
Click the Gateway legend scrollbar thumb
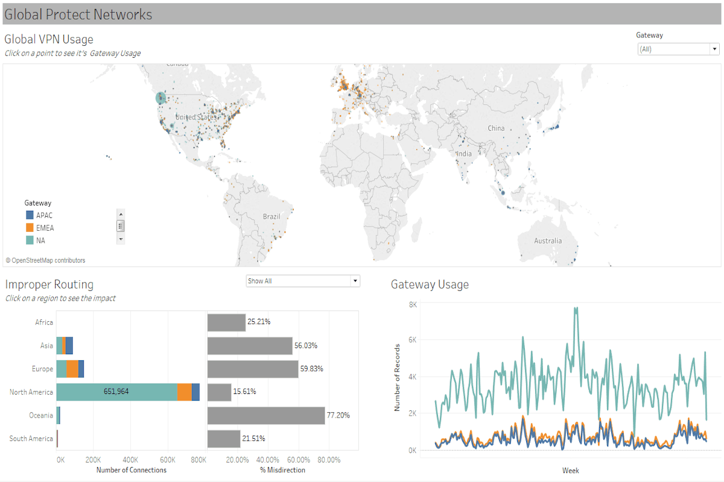click(x=121, y=226)
